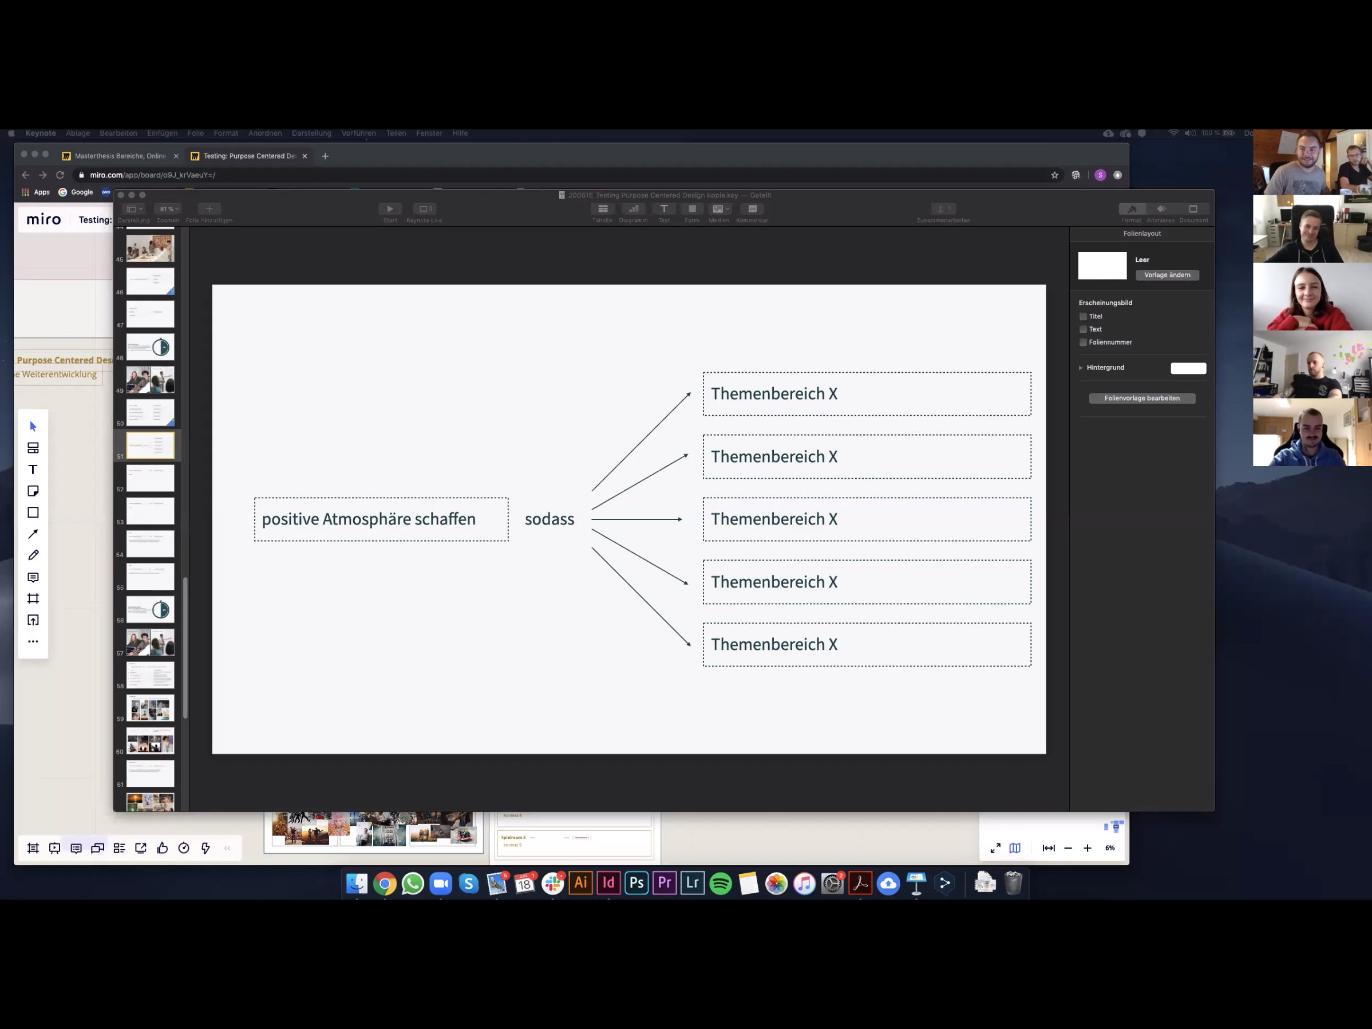Select the Miro pen drawing tool

click(33, 555)
